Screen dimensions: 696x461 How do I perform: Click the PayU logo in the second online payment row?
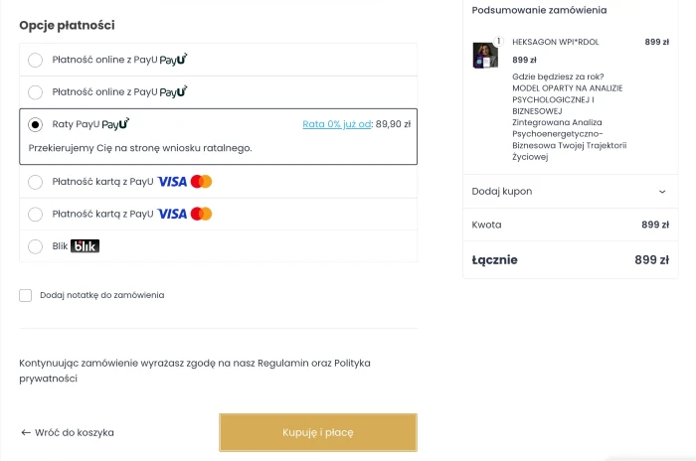(x=174, y=92)
